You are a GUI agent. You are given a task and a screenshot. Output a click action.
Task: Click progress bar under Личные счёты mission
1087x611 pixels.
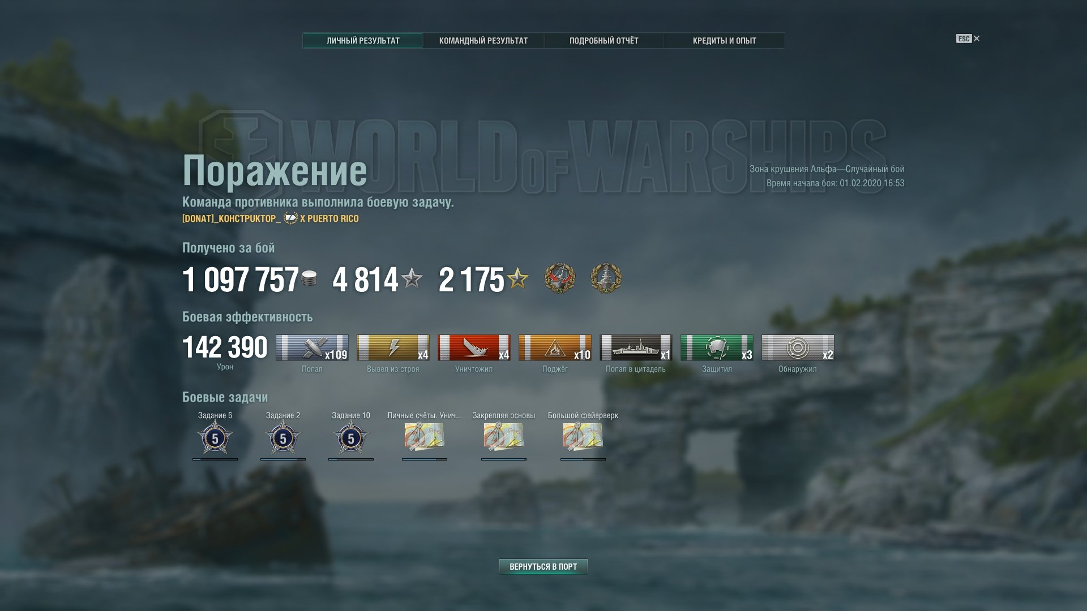[x=425, y=459]
